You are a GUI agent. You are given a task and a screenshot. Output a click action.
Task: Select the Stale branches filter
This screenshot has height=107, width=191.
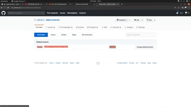[74, 35]
